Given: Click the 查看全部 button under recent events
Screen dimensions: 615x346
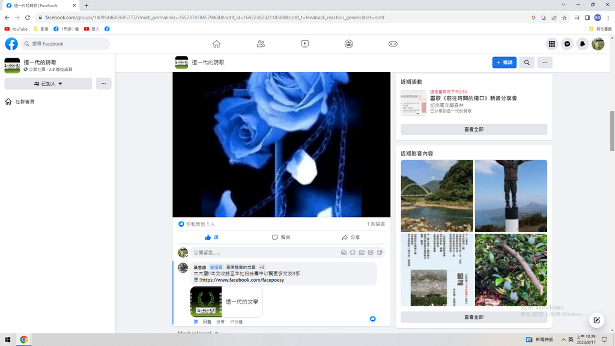Looking at the screenshot, I should (x=473, y=129).
